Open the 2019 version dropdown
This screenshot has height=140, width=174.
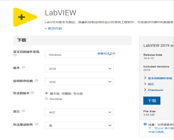[x=79, y=68]
